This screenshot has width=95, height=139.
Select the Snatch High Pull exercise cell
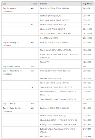pyautogui.click(x=60, y=16)
